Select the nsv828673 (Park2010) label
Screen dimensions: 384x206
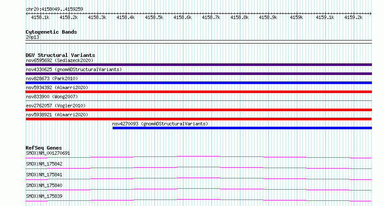click(52, 78)
